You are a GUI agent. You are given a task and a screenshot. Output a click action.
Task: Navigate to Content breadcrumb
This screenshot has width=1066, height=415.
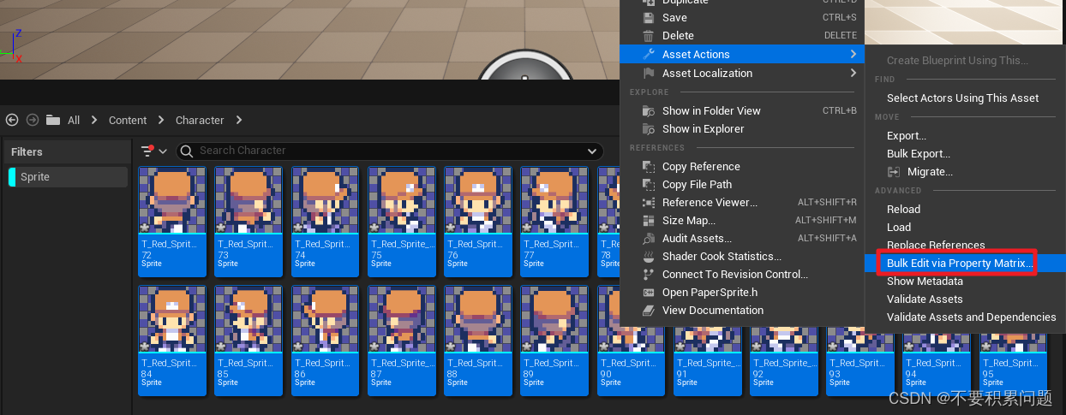128,120
